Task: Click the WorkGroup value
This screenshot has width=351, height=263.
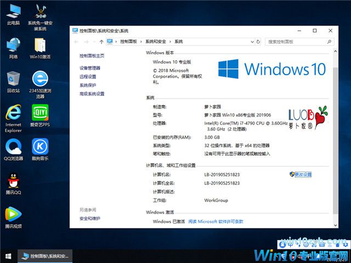Action: (216, 200)
